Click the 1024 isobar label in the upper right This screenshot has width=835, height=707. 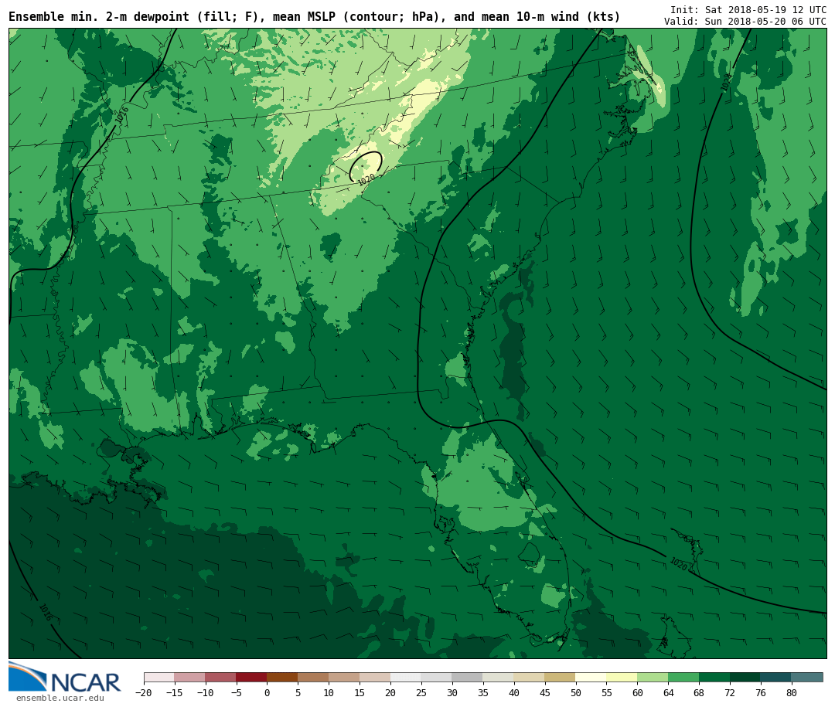coord(726,83)
